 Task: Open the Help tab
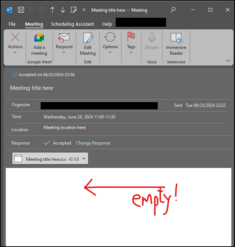click(x=107, y=24)
